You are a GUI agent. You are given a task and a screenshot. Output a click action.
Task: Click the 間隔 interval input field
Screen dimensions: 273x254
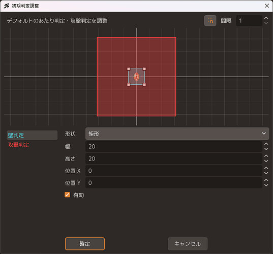coord(249,21)
